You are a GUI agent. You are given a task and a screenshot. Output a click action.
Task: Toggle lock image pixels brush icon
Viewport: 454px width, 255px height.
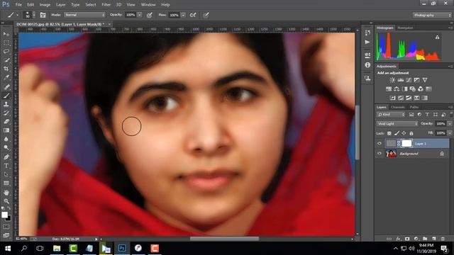397,133
